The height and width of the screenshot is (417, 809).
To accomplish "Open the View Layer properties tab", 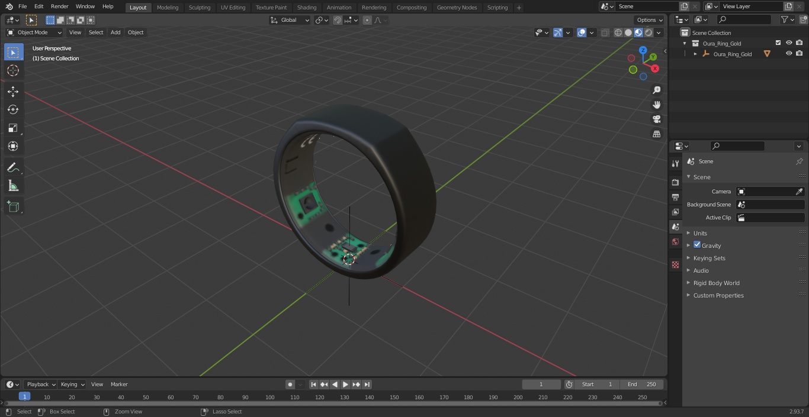I will [675, 212].
